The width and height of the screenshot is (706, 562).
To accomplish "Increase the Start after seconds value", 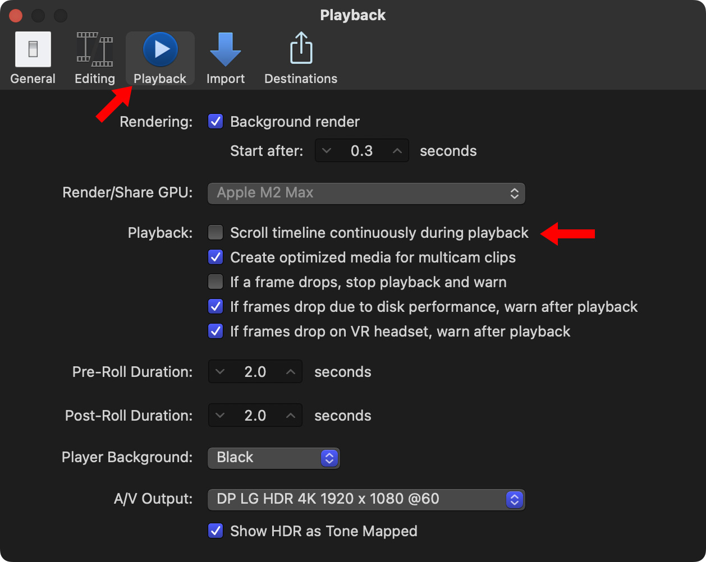I will pos(397,151).
